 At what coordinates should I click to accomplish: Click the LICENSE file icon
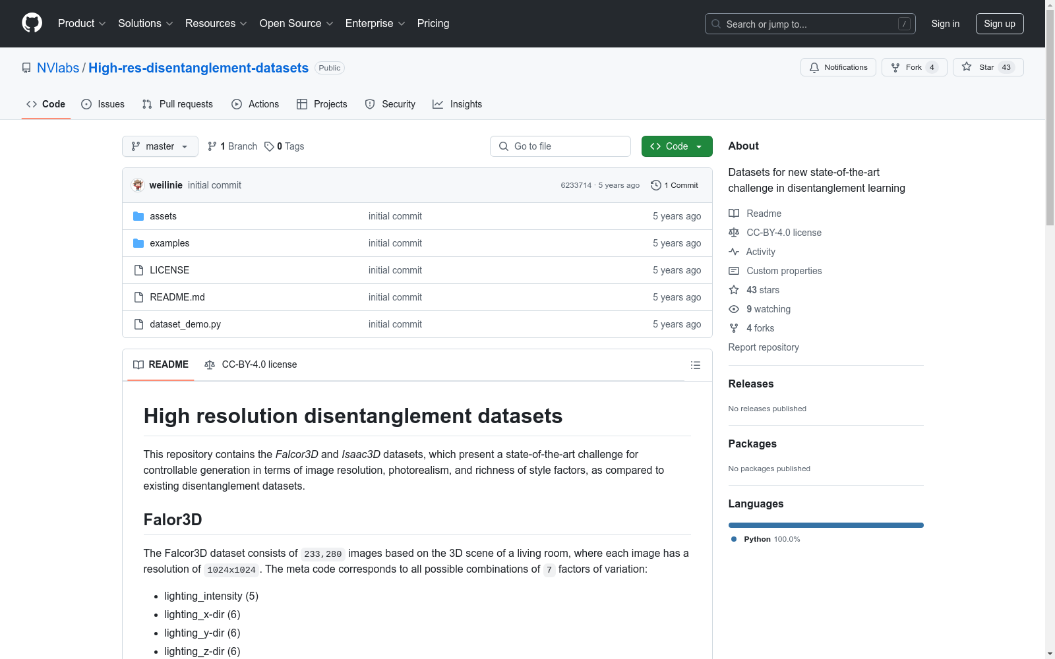pos(138,270)
